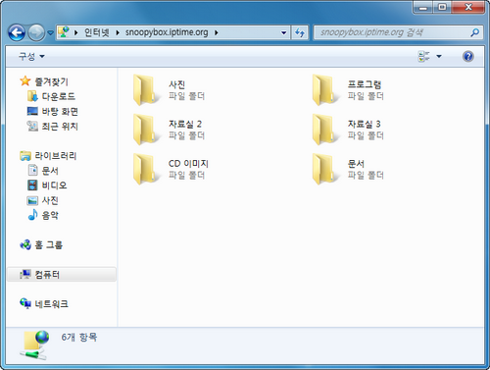Click the 음악 music note icon
The image size is (490, 370).
pyautogui.click(x=32, y=215)
